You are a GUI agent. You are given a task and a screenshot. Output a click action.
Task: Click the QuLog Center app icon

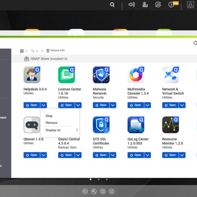click(136, 125)
